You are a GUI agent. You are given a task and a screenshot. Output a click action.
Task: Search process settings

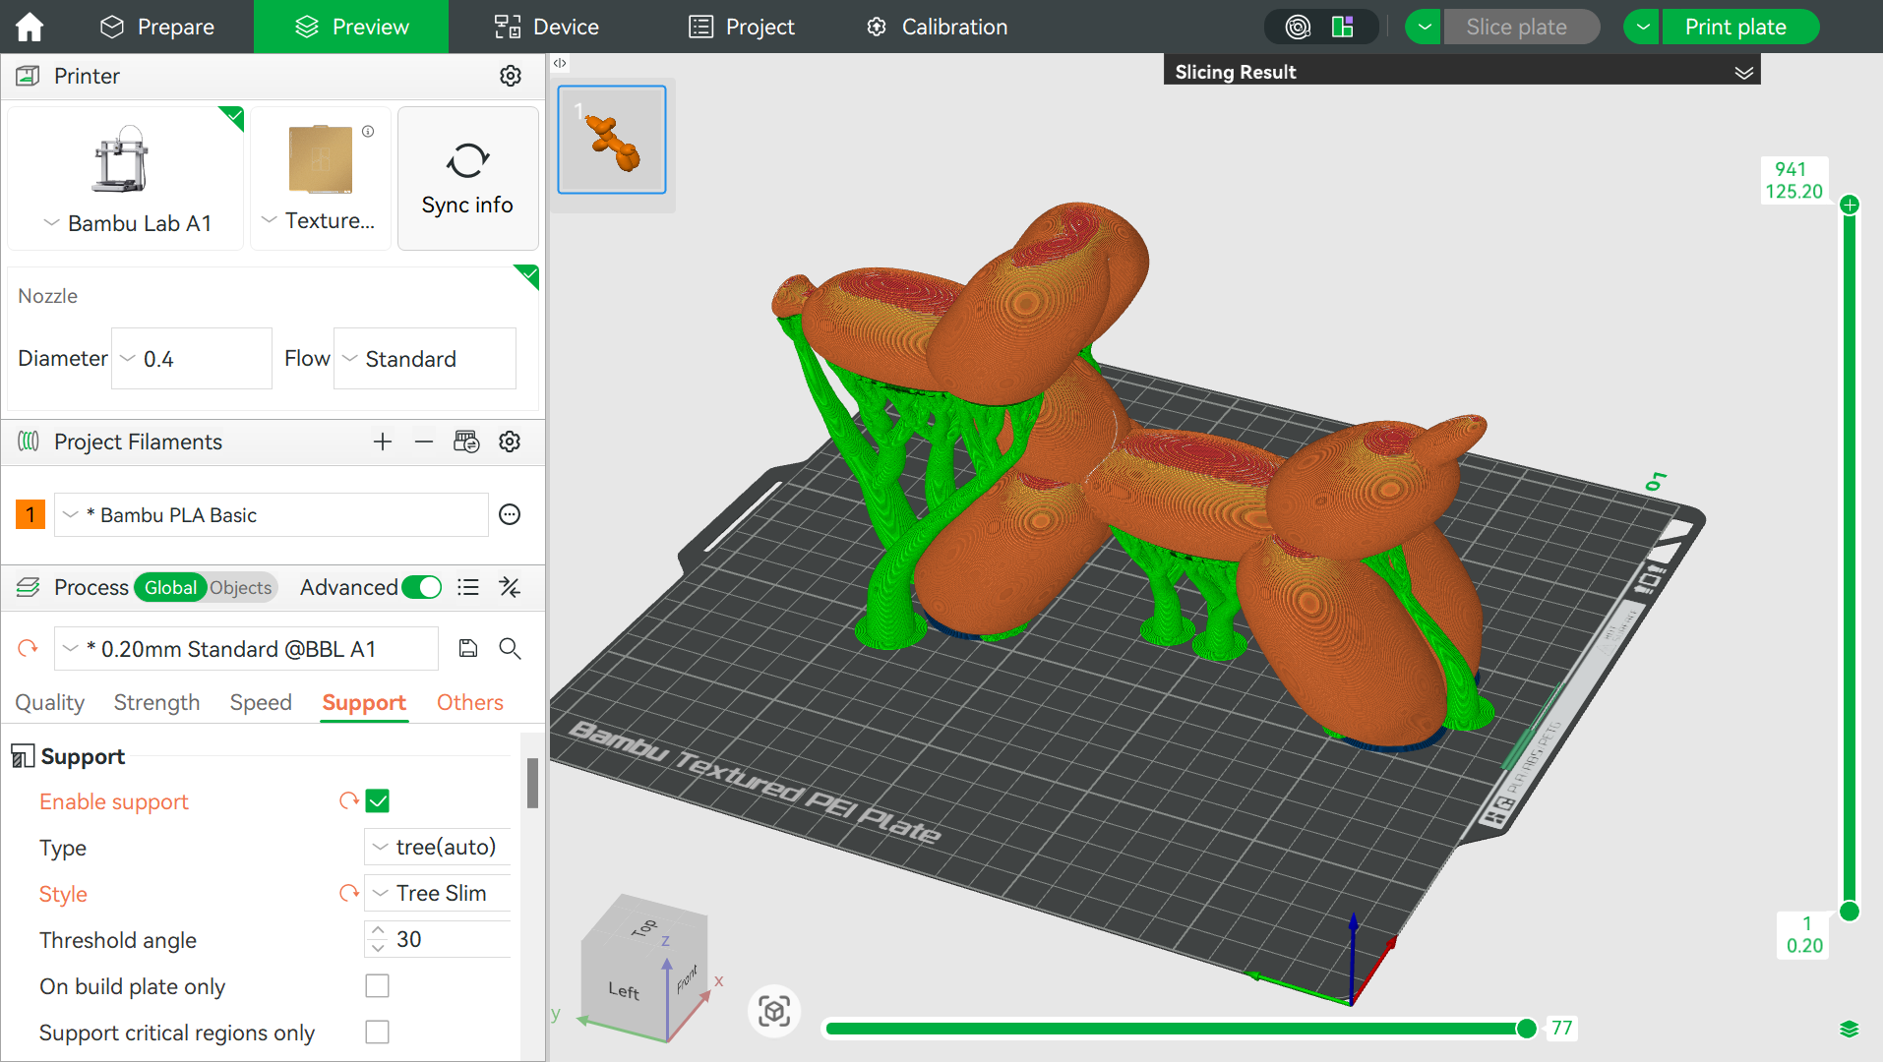click(x=510, y=648)
